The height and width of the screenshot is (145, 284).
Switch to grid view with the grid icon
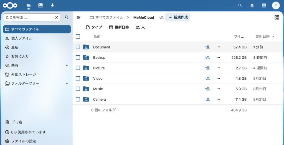(277, 17)
